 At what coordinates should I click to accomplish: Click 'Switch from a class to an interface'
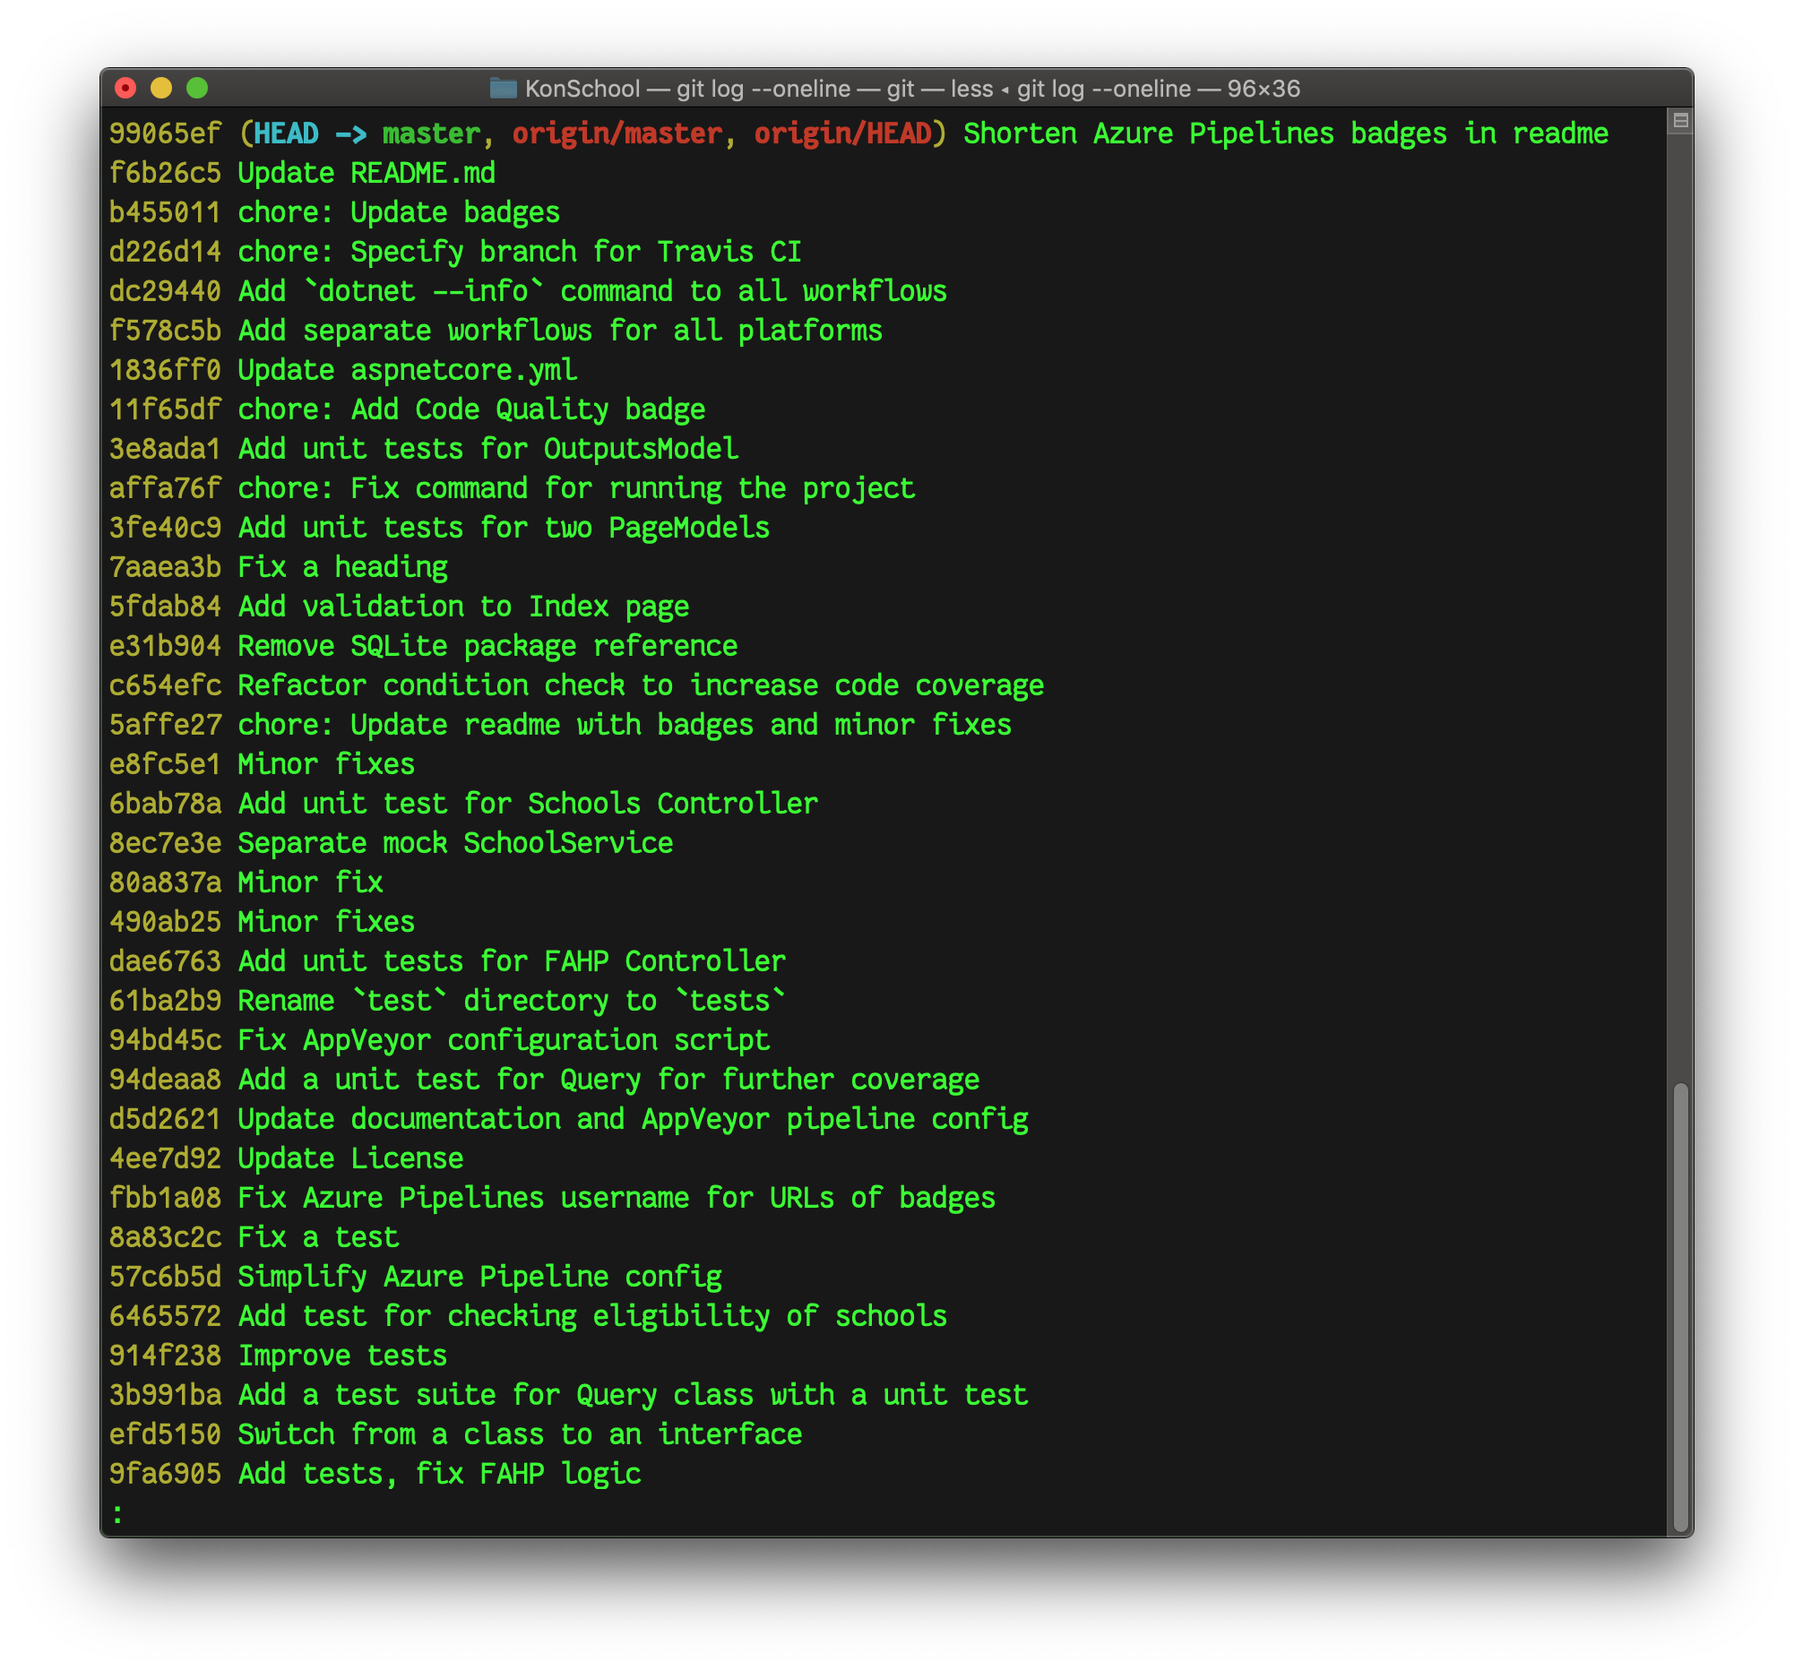click(519, 1434)
